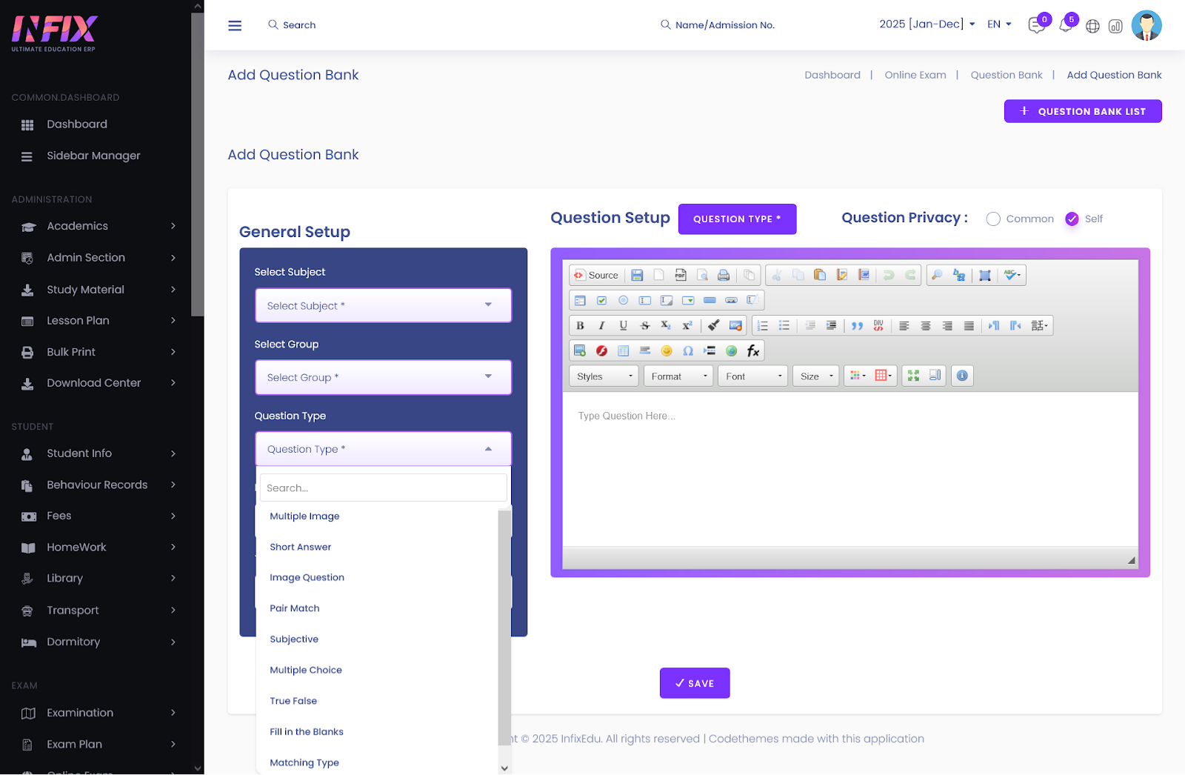This screenshot has height=775, width=1185.
Task: Insert a numbered list in the editor
Action: coord(763,326)
